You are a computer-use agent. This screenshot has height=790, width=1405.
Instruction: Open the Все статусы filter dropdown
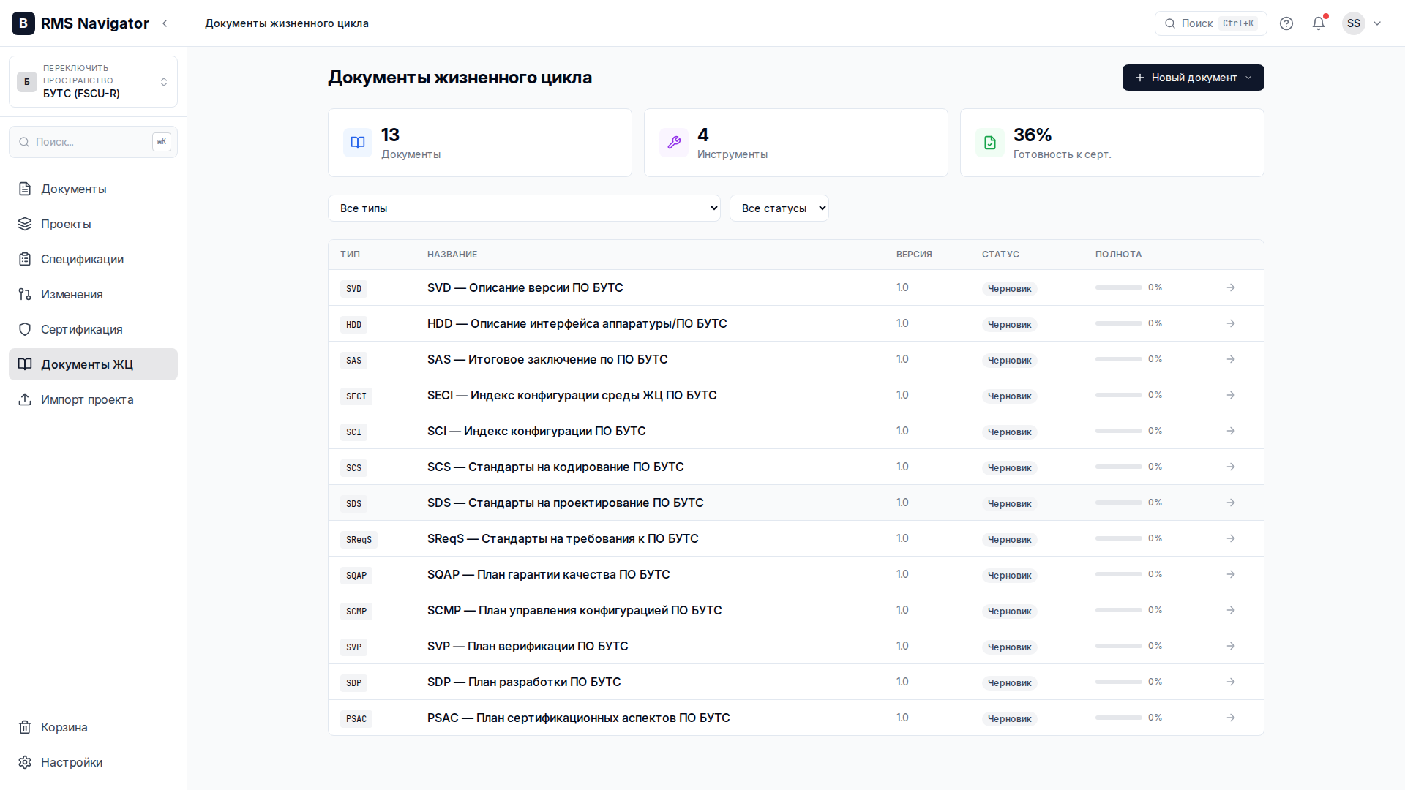[x=779, y=208]
